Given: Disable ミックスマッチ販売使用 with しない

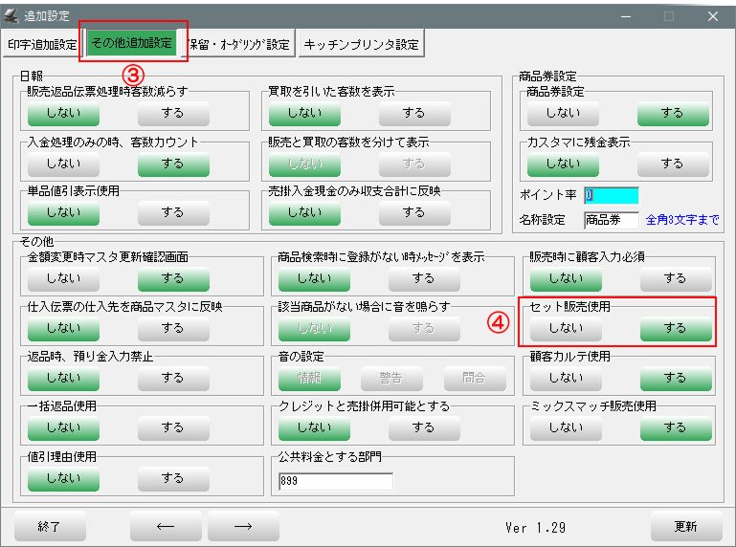Looking at the screenshot, I should [564, 427].
